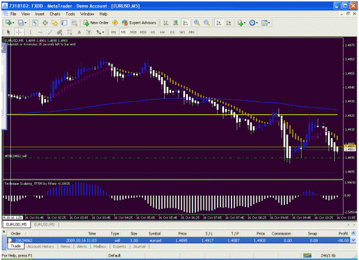Select the Draw Text 'A' tool
359x260 pixels.
(x=79, y=32)
